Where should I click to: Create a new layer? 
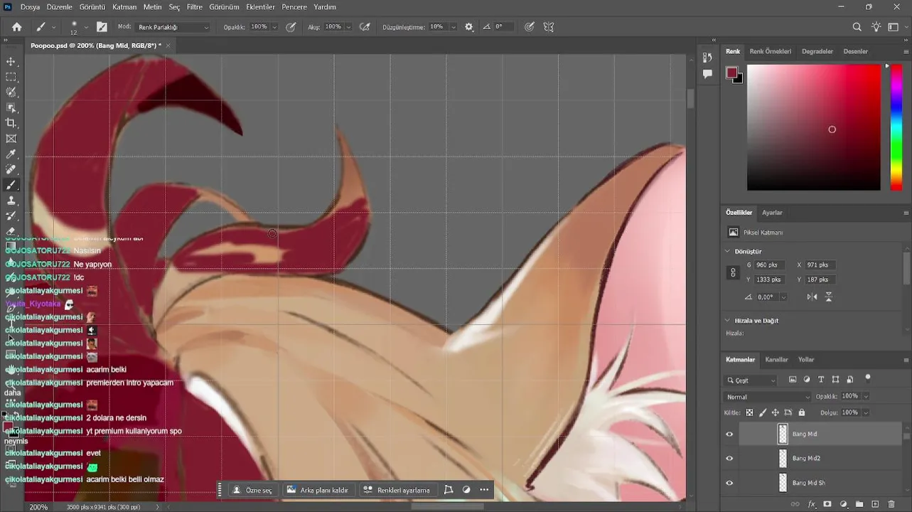point(875,504)
